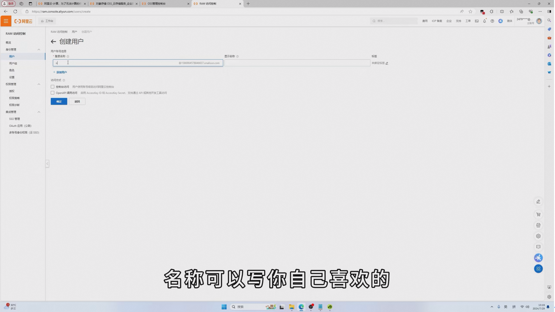The width and height of the screenshot is (555, 312).
Task: Open browser extensions puzzle icon
Action: point(492,11)
